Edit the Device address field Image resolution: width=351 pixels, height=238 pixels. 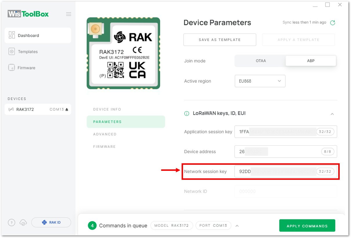[286, 151]
